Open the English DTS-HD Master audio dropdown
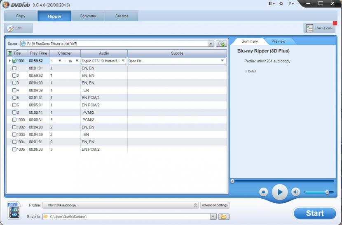This screenshot has height=225, width=342. [123, 61]
